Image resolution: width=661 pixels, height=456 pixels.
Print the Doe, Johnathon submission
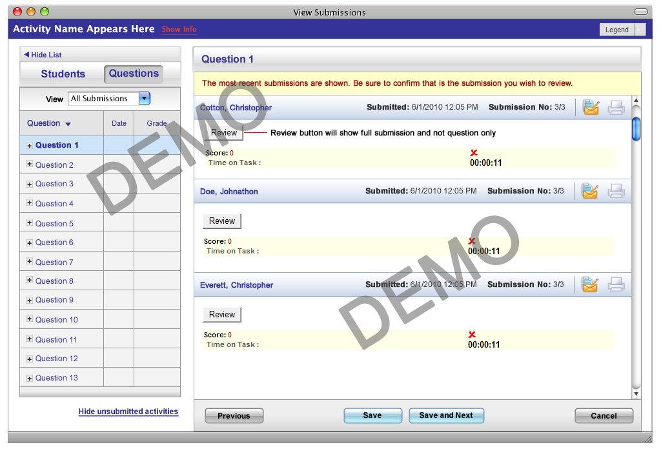tap(616, 191)
